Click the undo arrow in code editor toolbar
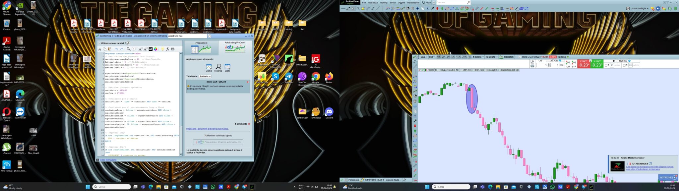Screen dimensions: 679x191 click(116, 49)
